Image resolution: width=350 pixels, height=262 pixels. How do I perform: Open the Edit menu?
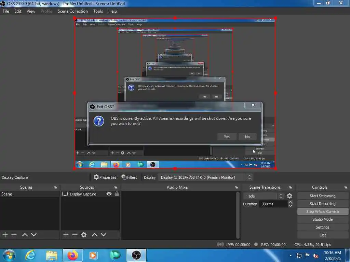(x=18, y=11)
